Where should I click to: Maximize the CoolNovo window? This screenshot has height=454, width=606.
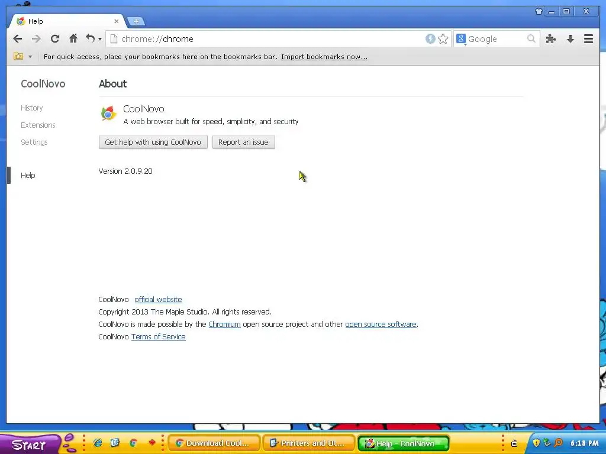[x=566, y=12]
